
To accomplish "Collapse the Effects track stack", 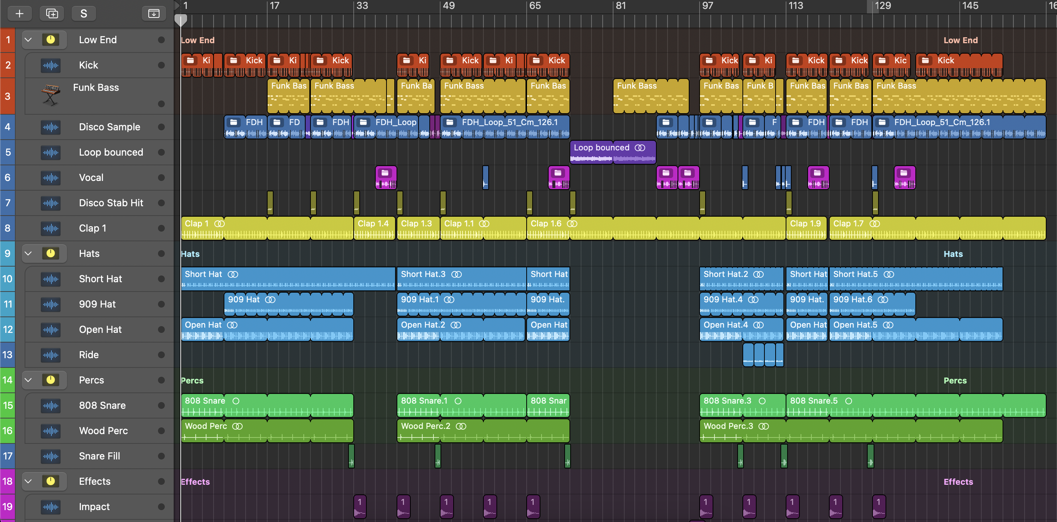I will pos(28,481).
